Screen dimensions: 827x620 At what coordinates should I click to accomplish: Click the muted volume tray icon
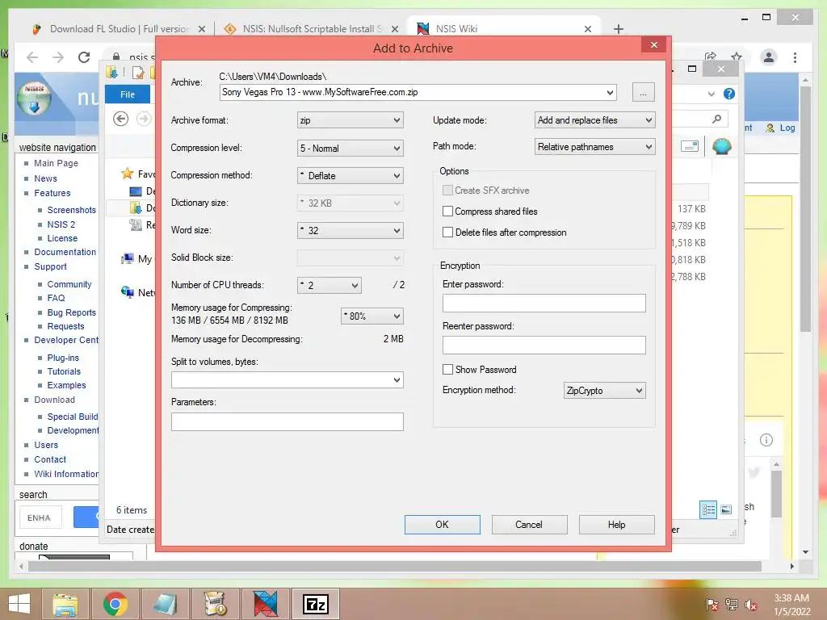pos(751,605)
